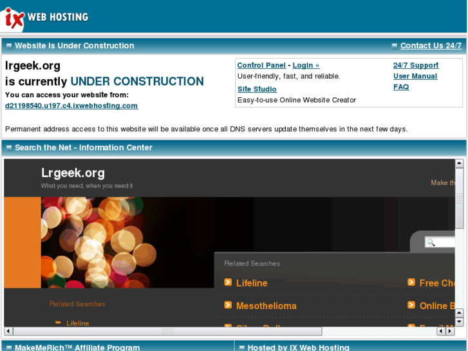The width and height of the screenshot is (468, 351).
Task: Click the frame's top vertical scroll-up arrow
Action: (x=459, y=164)
